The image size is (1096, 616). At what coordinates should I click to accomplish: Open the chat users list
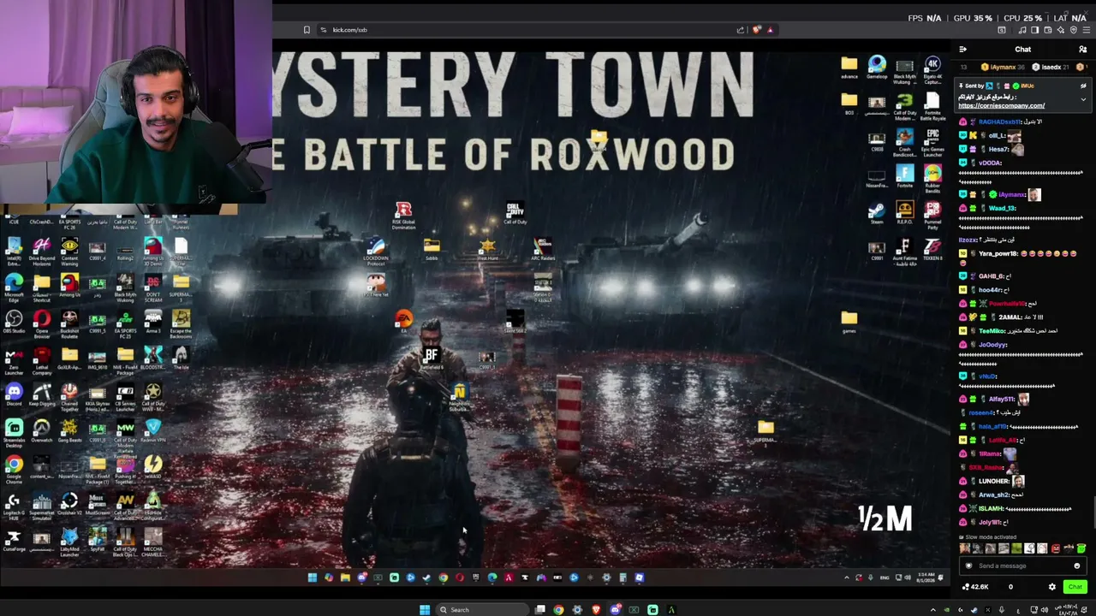(x=1082, y=50)
